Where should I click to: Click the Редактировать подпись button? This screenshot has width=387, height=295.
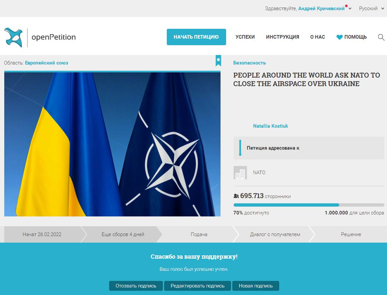tap(198, 286)
